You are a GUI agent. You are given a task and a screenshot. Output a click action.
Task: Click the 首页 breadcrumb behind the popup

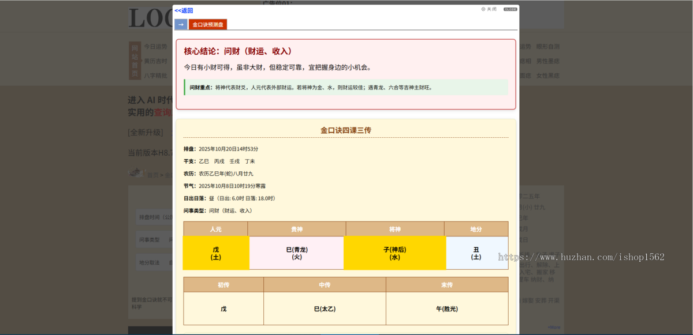[153, 175]
